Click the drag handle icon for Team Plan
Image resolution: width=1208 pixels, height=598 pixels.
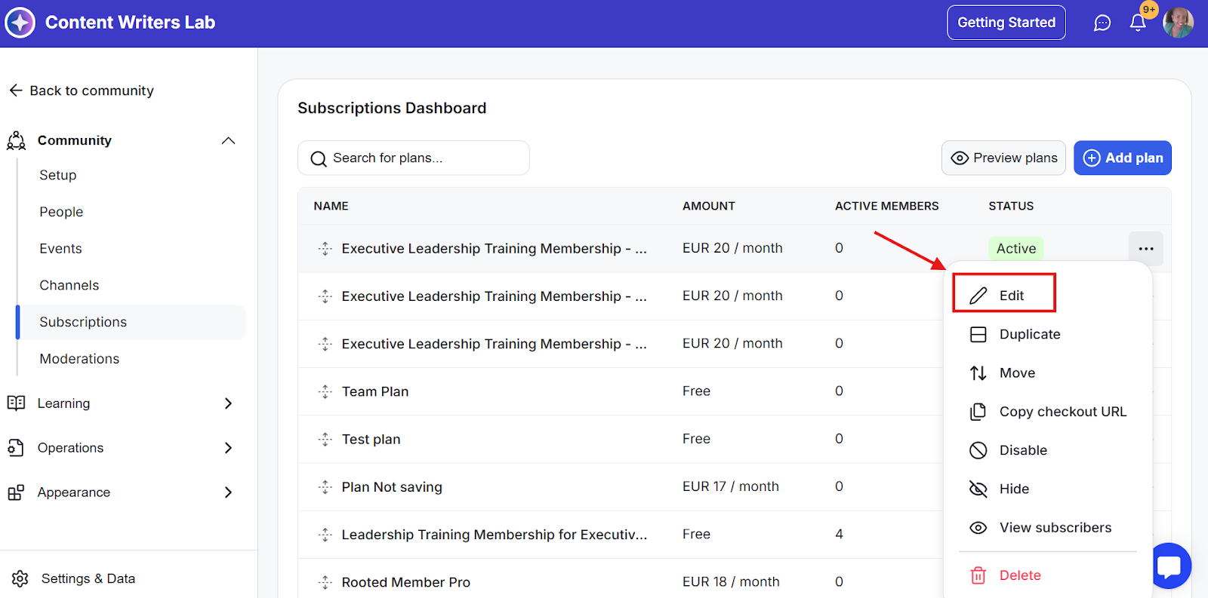click(x=325, y=391)
